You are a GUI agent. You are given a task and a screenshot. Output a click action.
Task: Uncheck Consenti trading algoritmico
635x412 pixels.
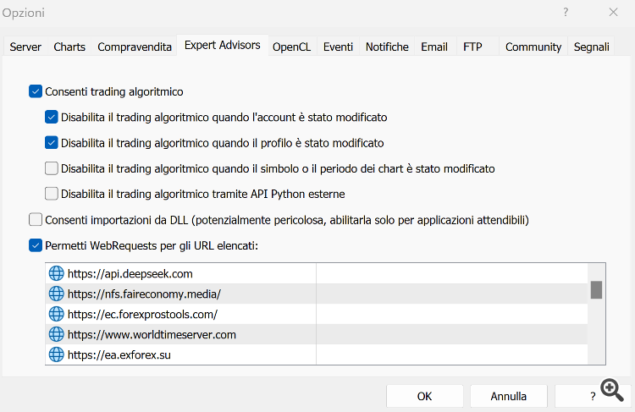[x=36, y=91]
